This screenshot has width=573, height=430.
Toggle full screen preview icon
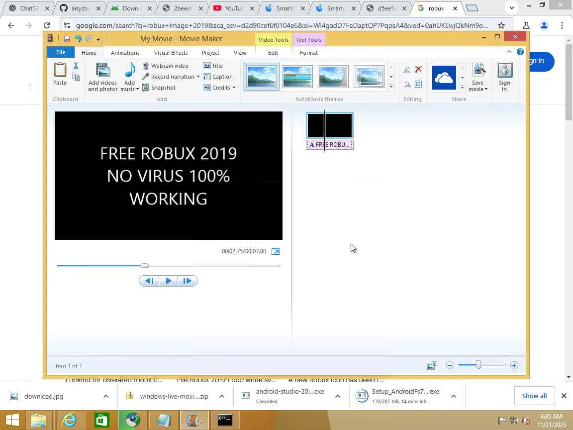pos(276,251)
